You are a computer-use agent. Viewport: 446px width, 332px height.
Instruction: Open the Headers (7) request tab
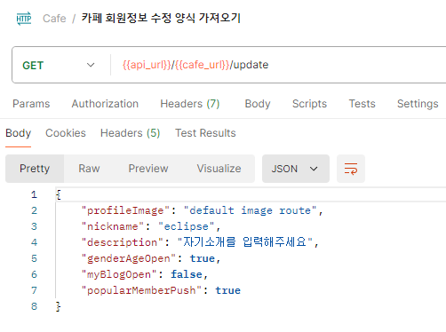[190, 104]
